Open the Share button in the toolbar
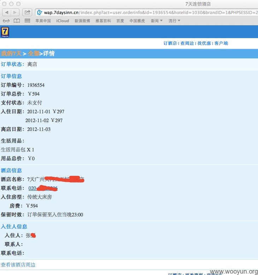The width and height of the screenshot is (258, 275). pos(27,12)
